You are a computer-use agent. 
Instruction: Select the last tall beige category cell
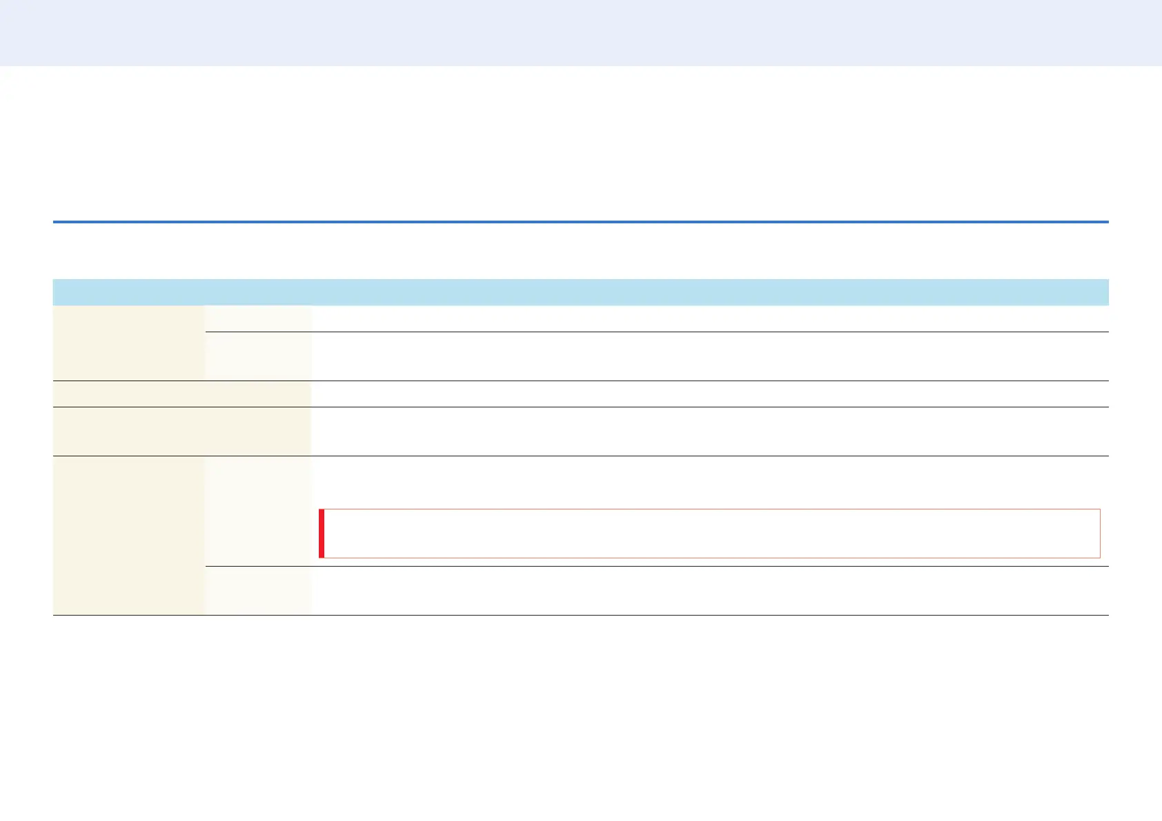pos(129,536)
